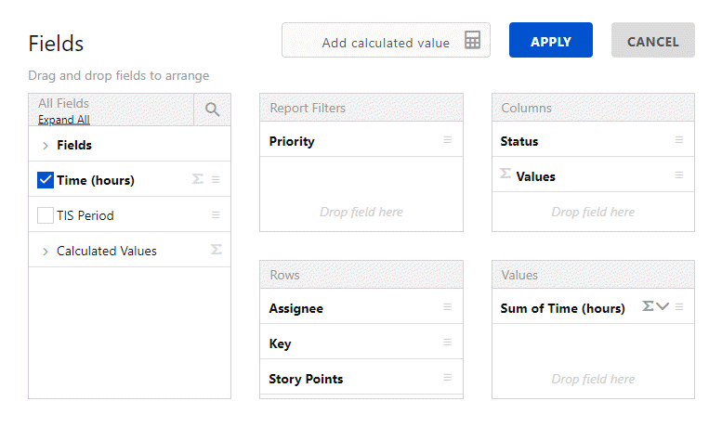The height and width of the screenshot is (427, 722).
Task: Click the drag handle of the Key row
Action: point(447,343)
